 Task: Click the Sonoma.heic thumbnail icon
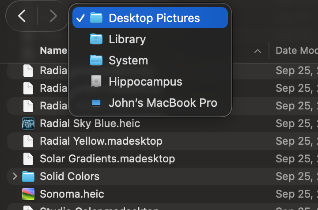(28, 194)
